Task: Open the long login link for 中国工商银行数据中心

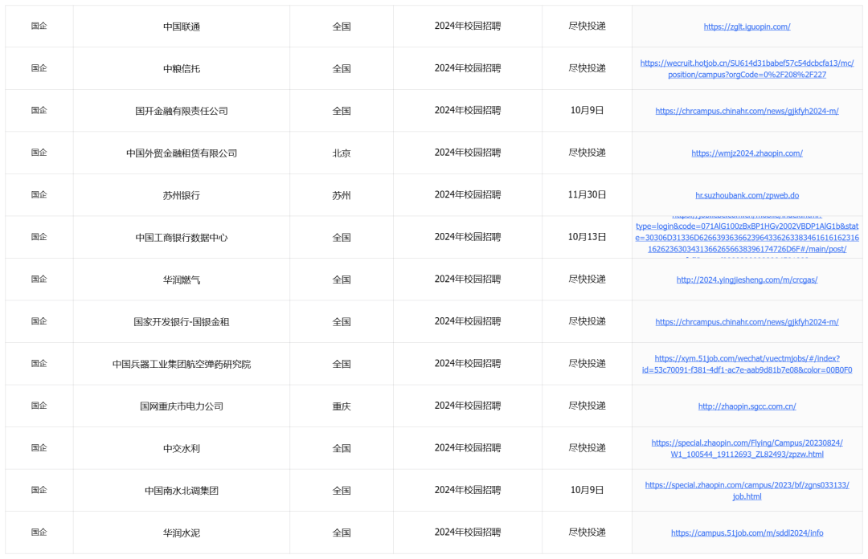Action: tap(747, 238)
